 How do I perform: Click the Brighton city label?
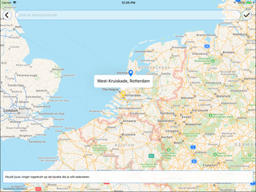tap(26, 136)
